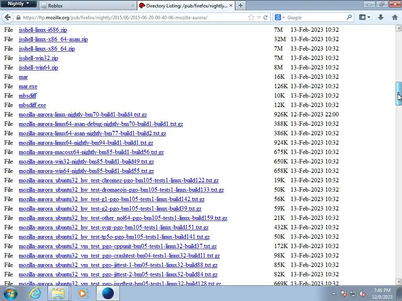Click the browser Back arrow button
This screenshot has width=402, height=301.
(8, 17)
